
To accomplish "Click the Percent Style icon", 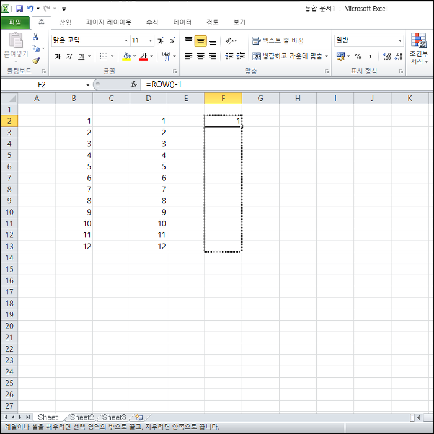I will [358, 56].
